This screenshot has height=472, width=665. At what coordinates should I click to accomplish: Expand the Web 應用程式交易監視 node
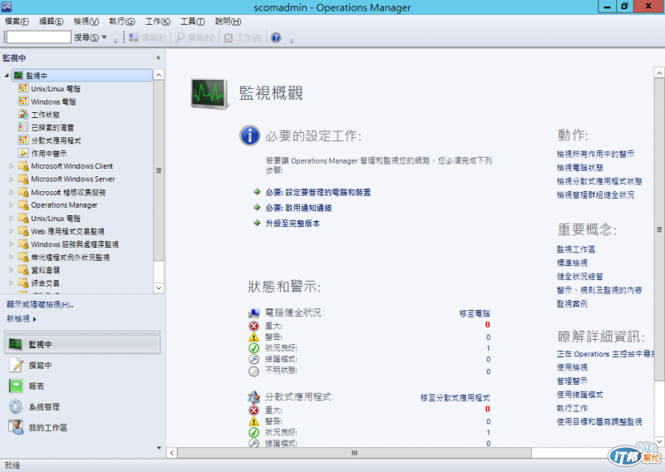pos(12,231)
